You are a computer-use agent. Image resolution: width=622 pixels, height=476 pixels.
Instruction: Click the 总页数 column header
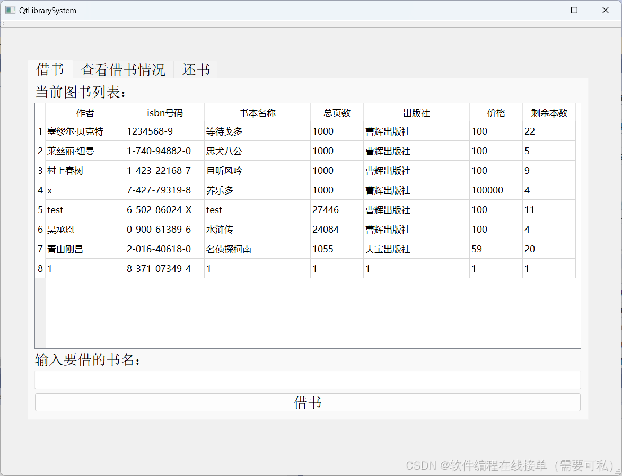337,113
